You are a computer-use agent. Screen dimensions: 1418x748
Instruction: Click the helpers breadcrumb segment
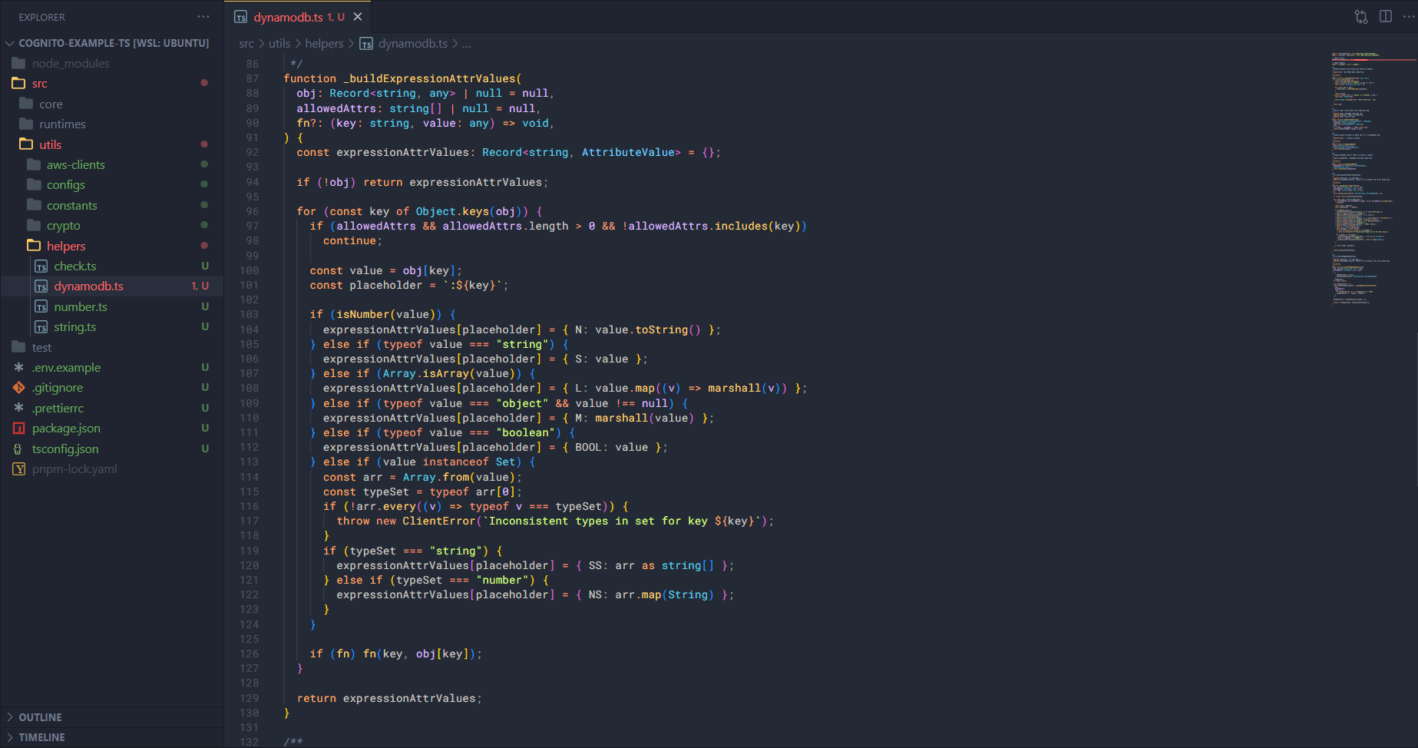coord(324,44)
